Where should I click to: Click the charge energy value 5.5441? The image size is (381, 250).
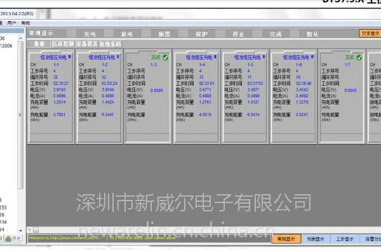(x=108, y=114)
